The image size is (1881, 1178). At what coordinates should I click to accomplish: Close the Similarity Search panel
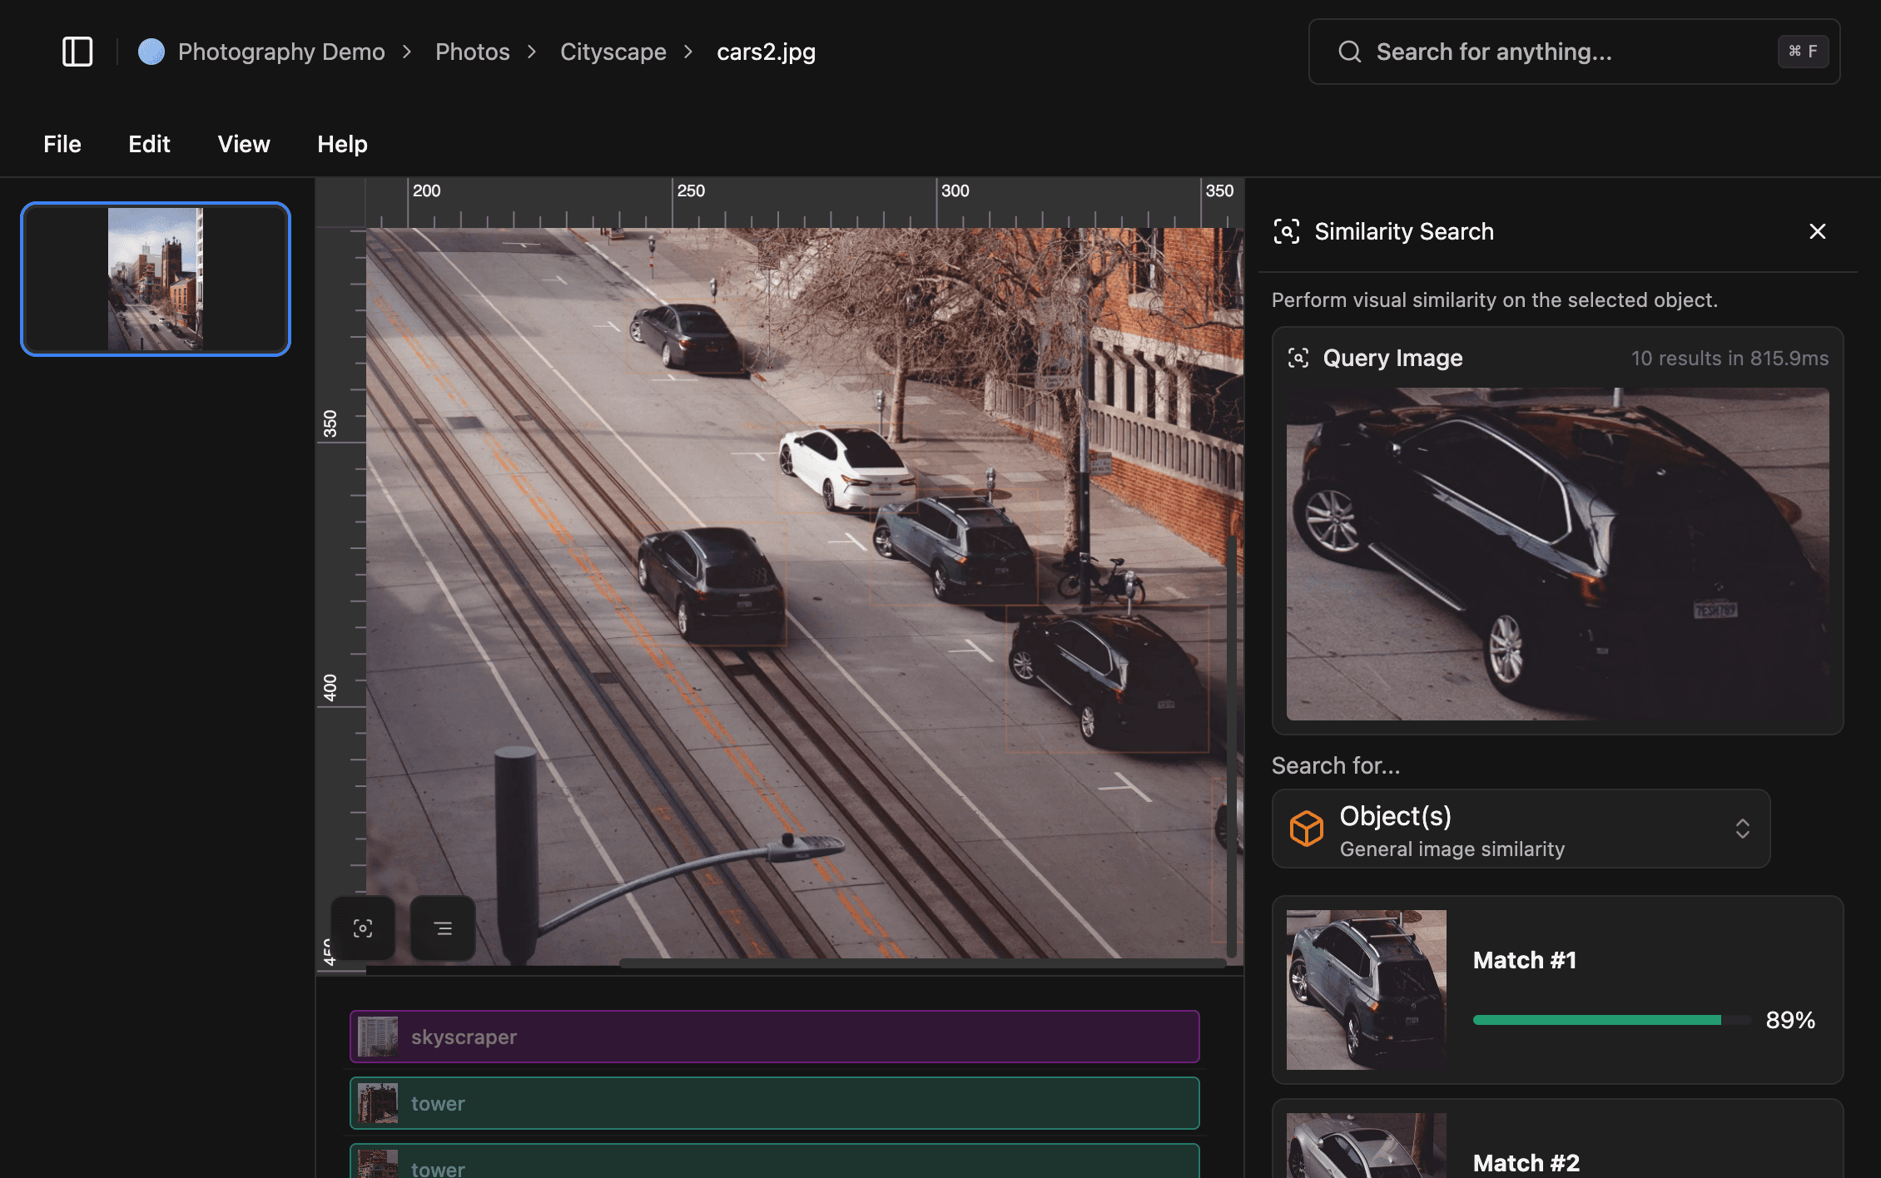pos(1817,231)
